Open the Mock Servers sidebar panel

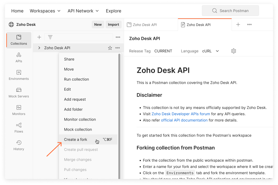coord(19,93)
